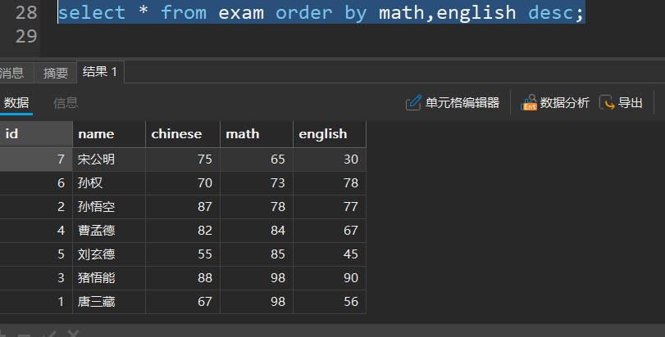Click english score 90 for 猪悟能
The width and height of the screenshot is (665, 337).
330,278
